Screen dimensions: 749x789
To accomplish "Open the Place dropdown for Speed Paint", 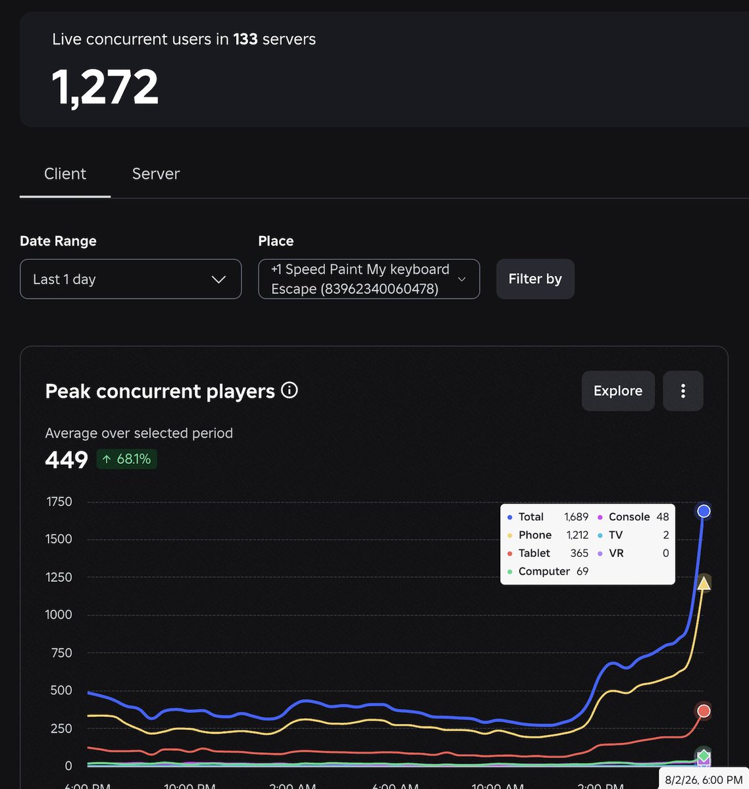I will click(369, 279).
